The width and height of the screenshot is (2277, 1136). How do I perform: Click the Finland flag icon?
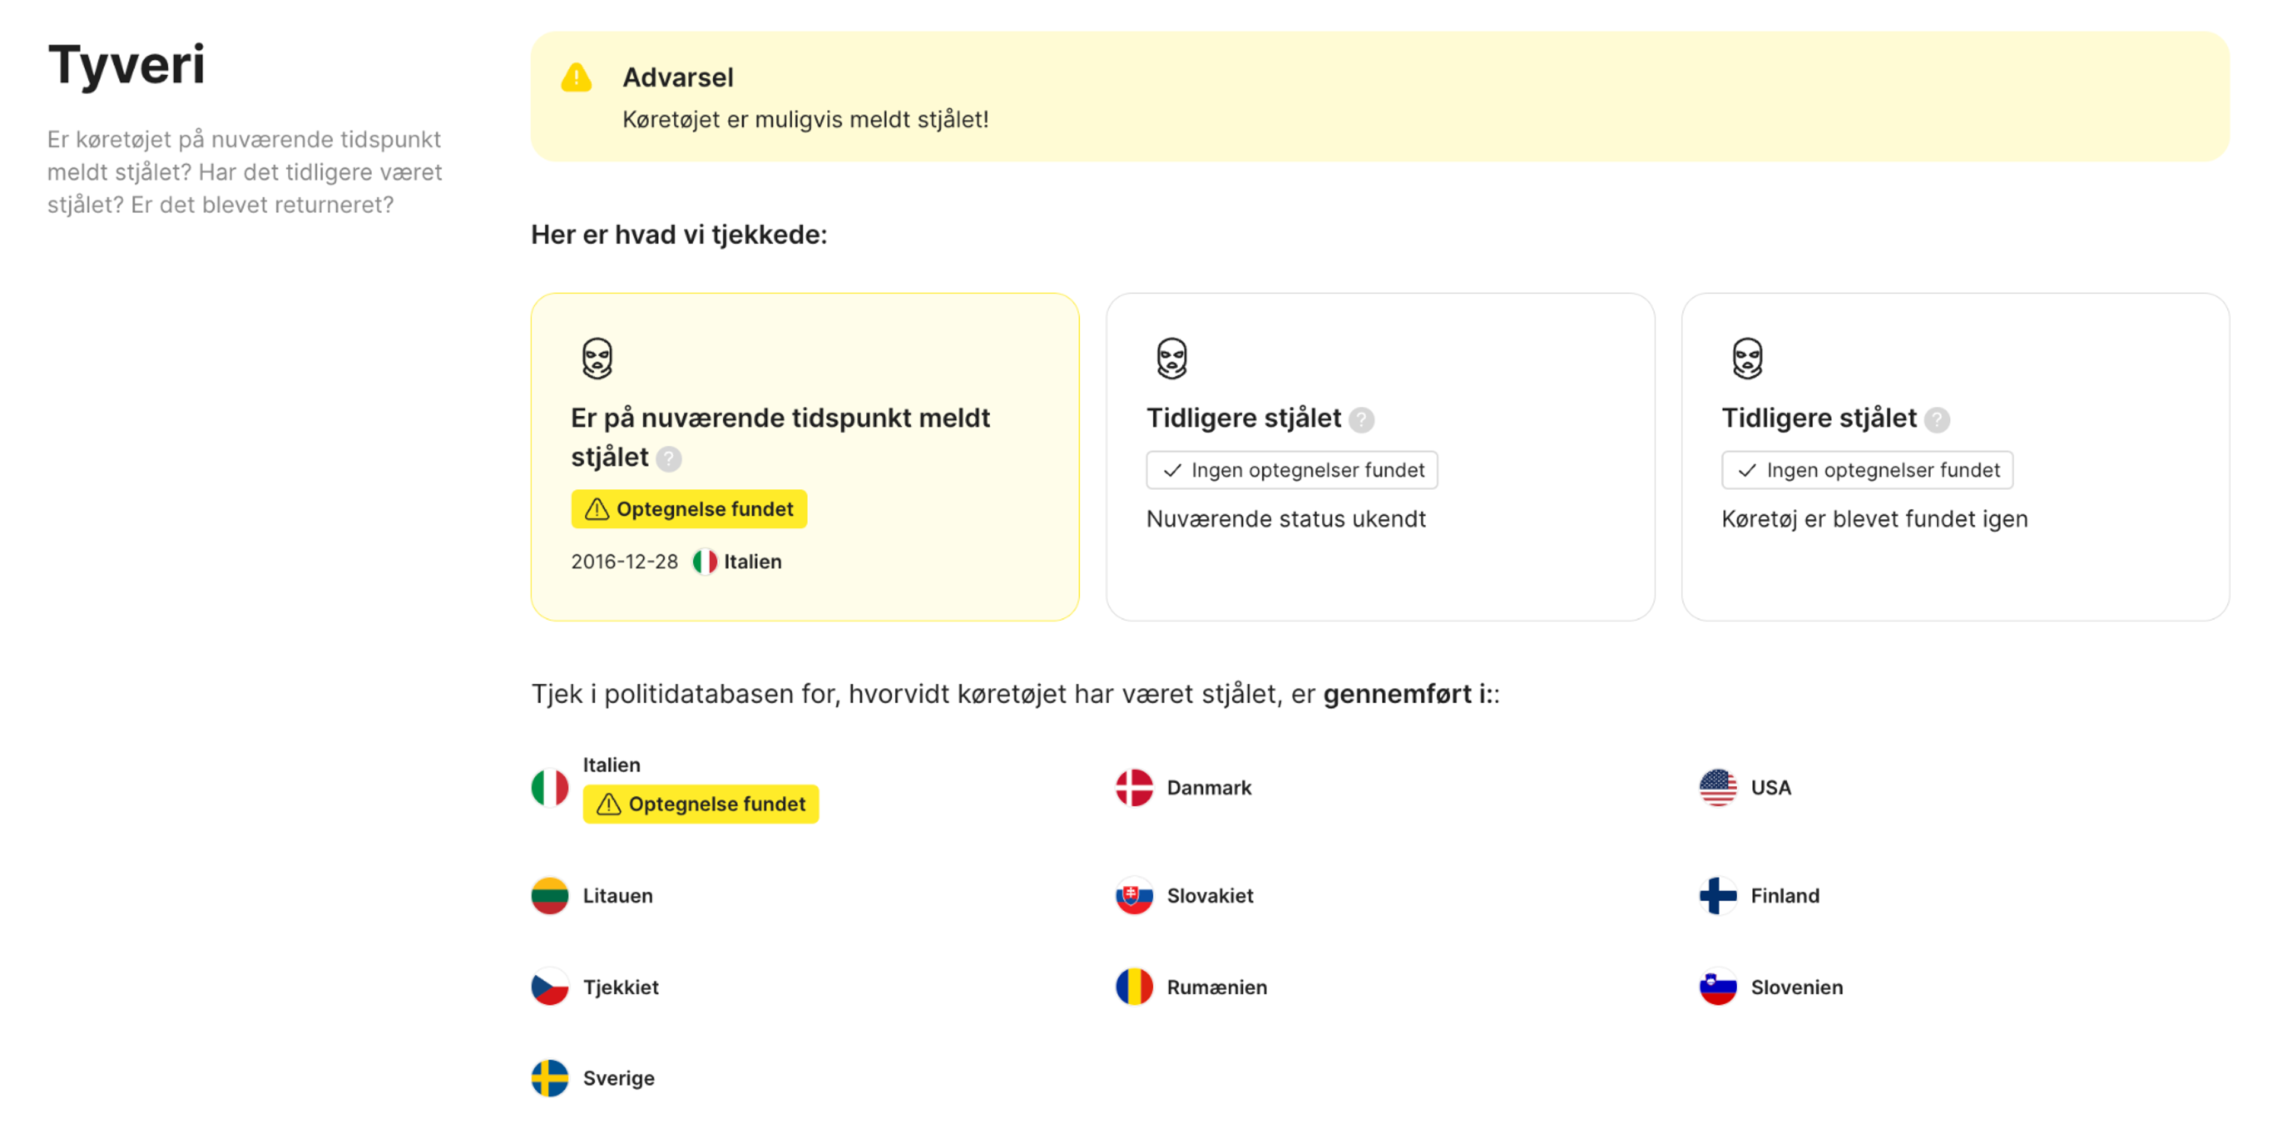[1717, 895]
